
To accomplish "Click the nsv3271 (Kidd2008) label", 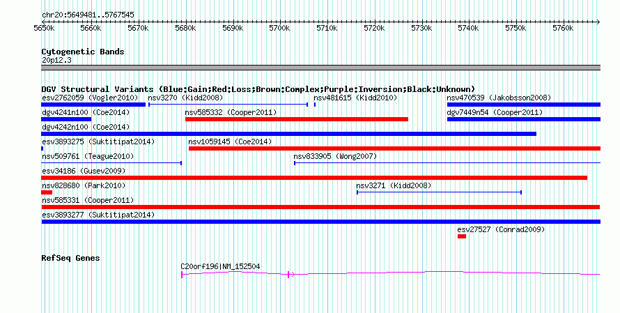I will pos(394,185).
